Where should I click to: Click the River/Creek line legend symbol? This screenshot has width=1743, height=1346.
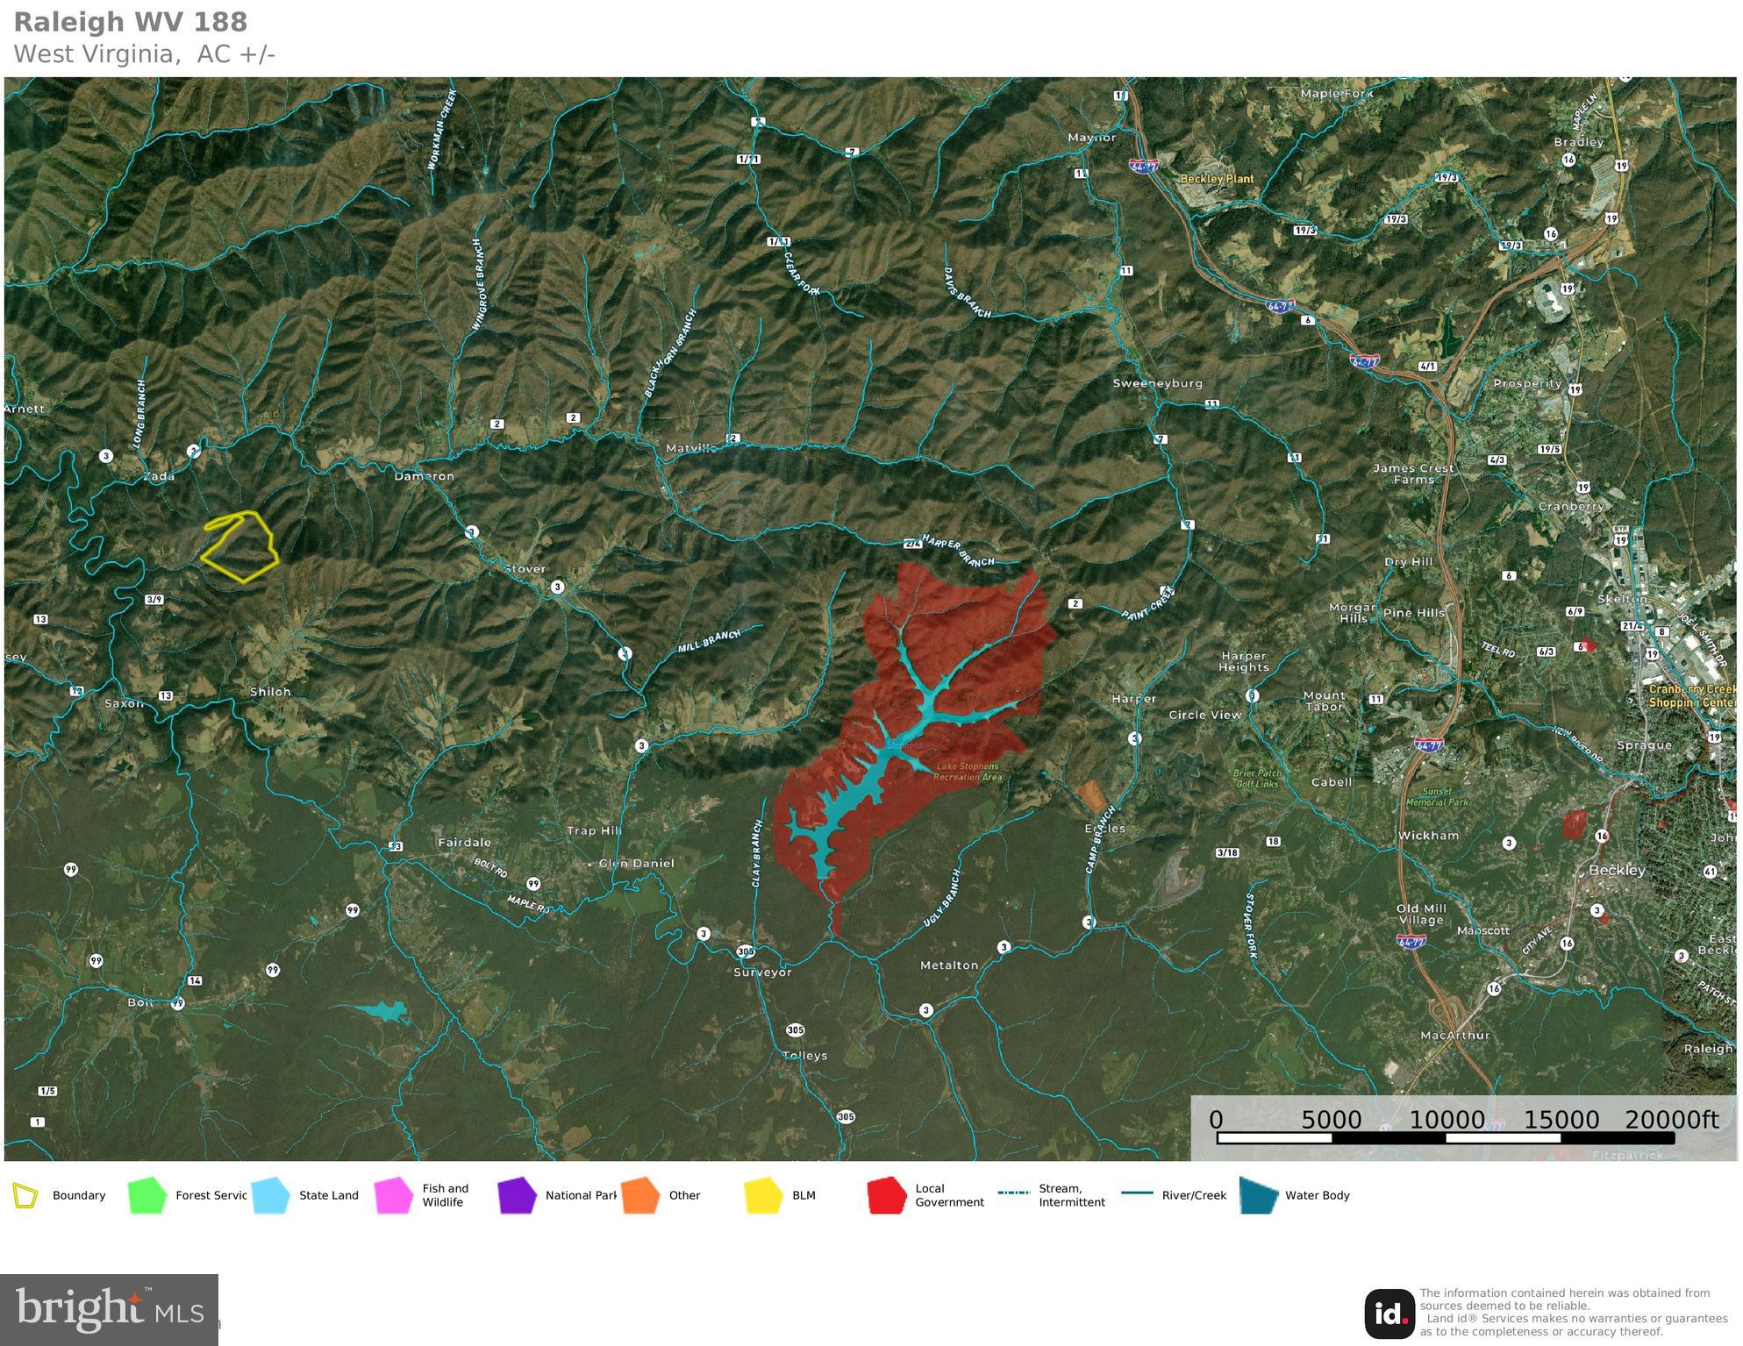click(x=1137, y=1193)
